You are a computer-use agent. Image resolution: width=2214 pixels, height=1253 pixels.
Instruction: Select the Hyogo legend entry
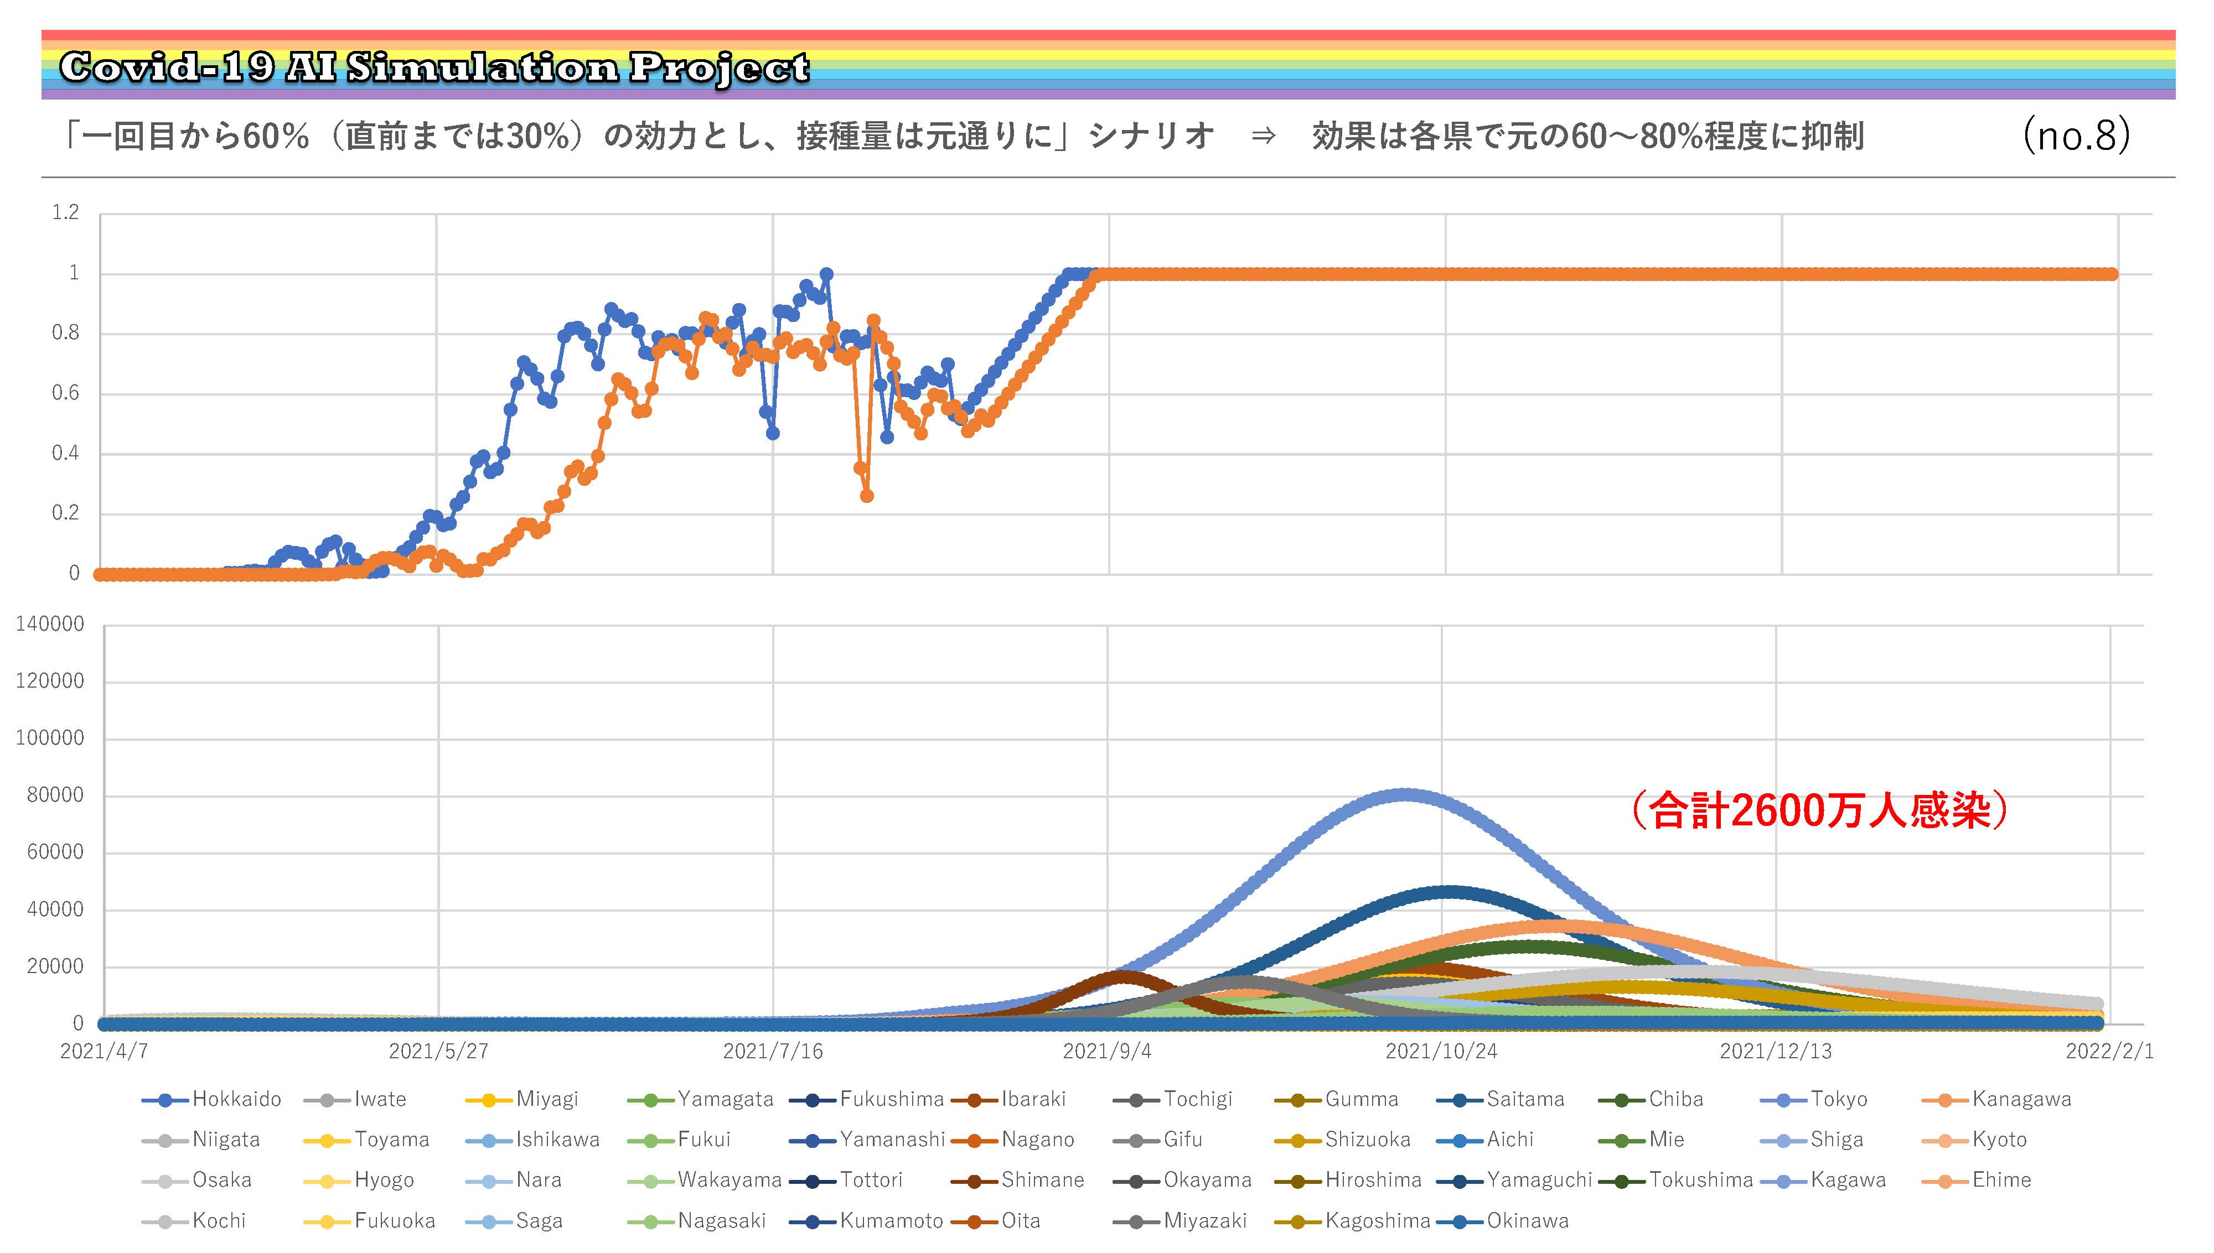pyautogui.click(x=359, y=1180)
